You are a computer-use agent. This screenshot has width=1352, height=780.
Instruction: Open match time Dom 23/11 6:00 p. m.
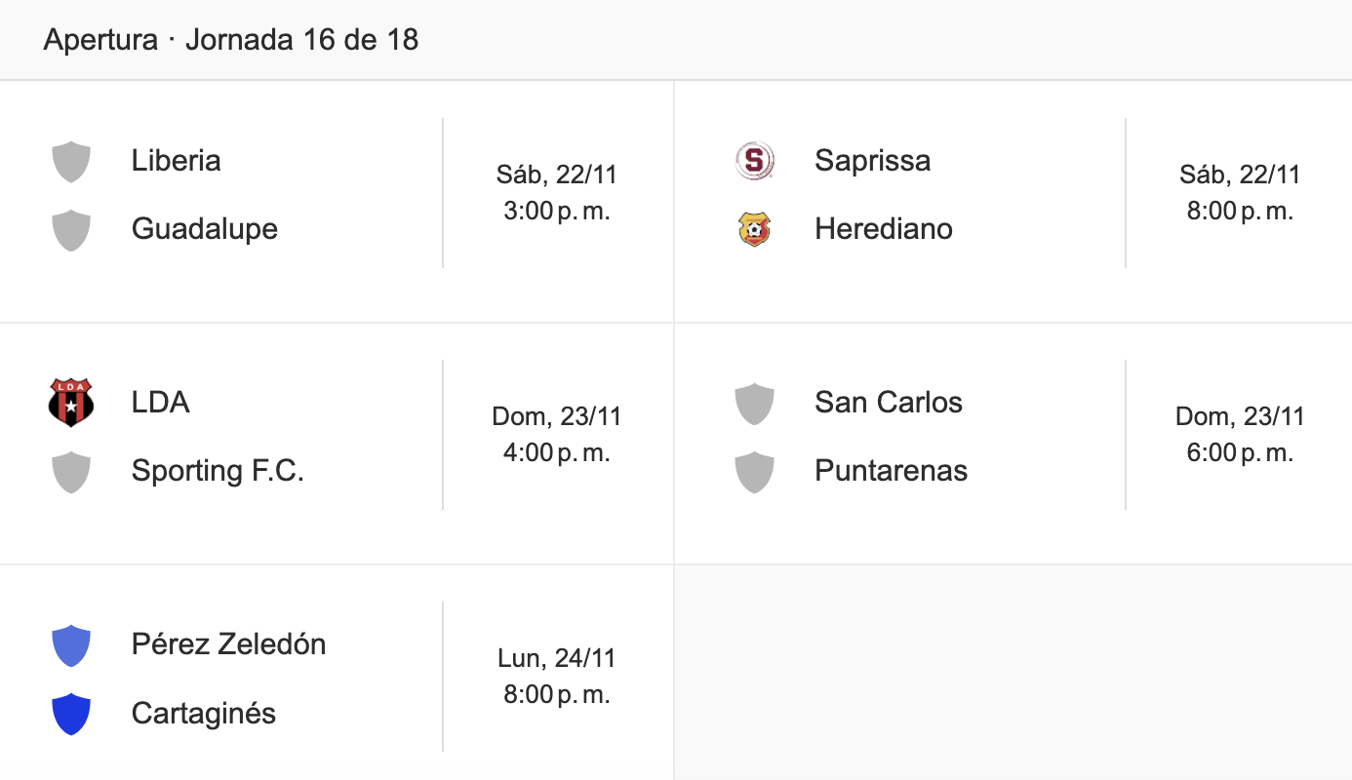tap(1240, 435)
